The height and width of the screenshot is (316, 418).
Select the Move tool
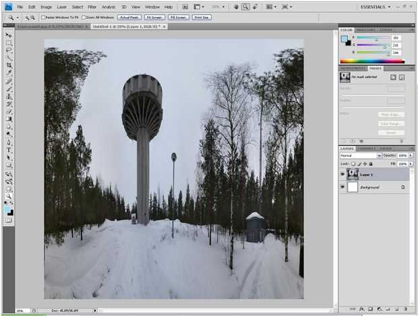coord(9,35)
